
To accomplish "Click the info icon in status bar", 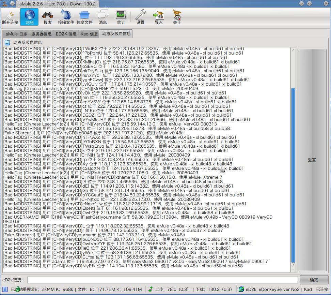I will point(5,289).
